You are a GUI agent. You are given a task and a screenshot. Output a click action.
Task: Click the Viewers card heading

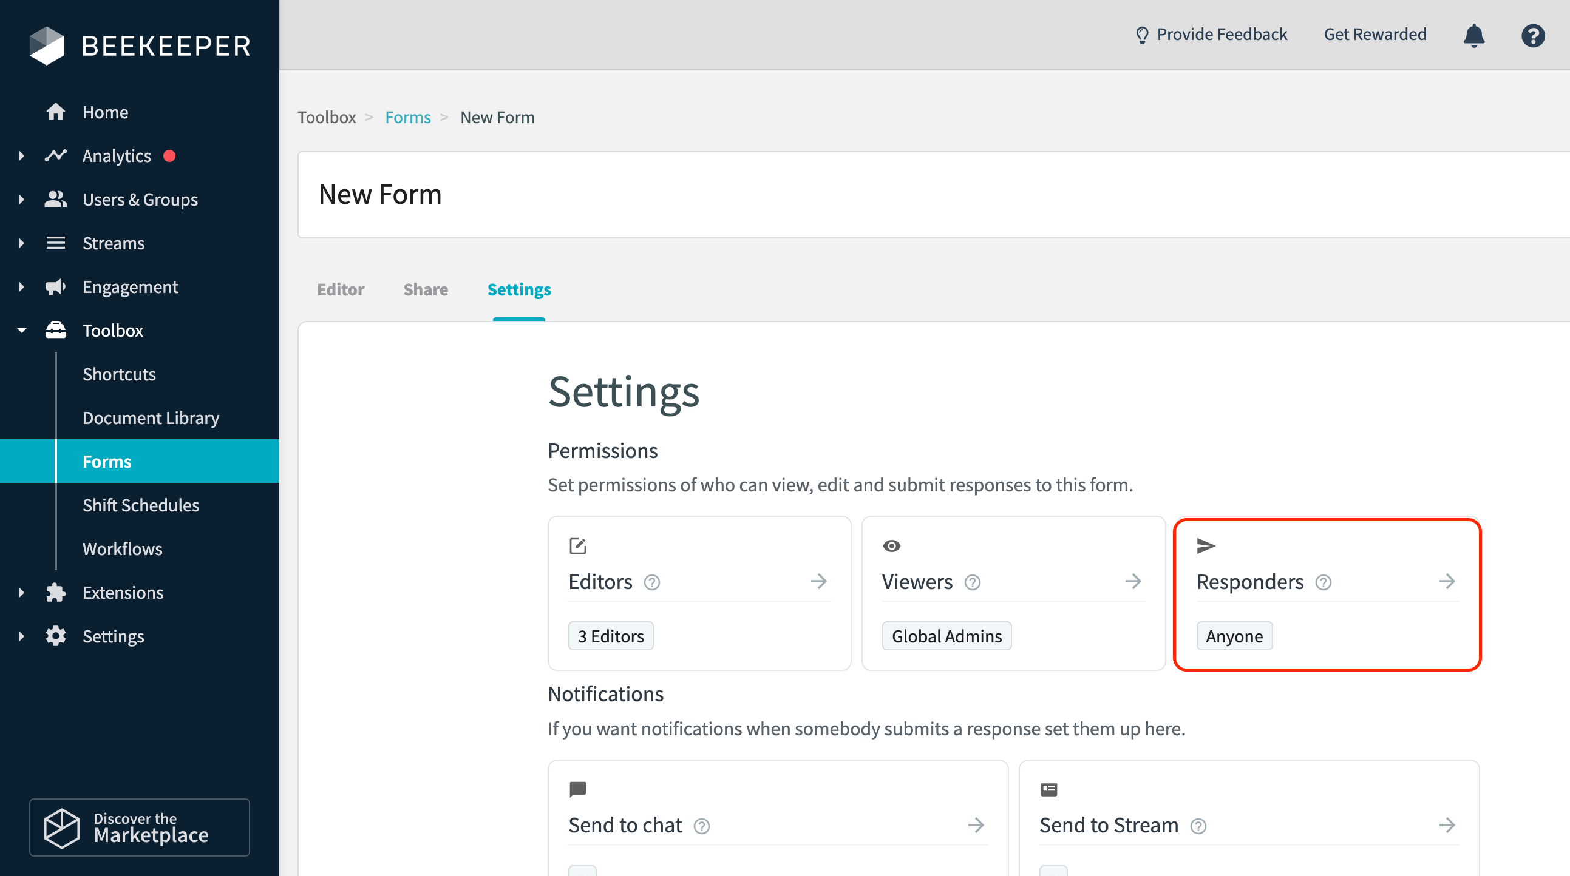click(917, 582)
